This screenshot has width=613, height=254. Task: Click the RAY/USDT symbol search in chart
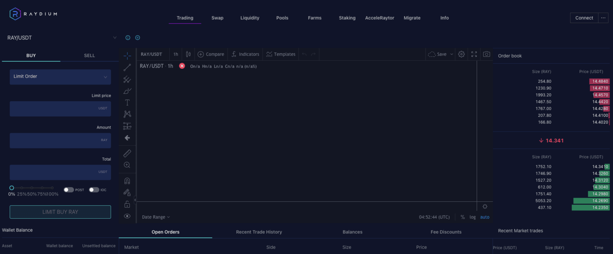pos(151,54)
